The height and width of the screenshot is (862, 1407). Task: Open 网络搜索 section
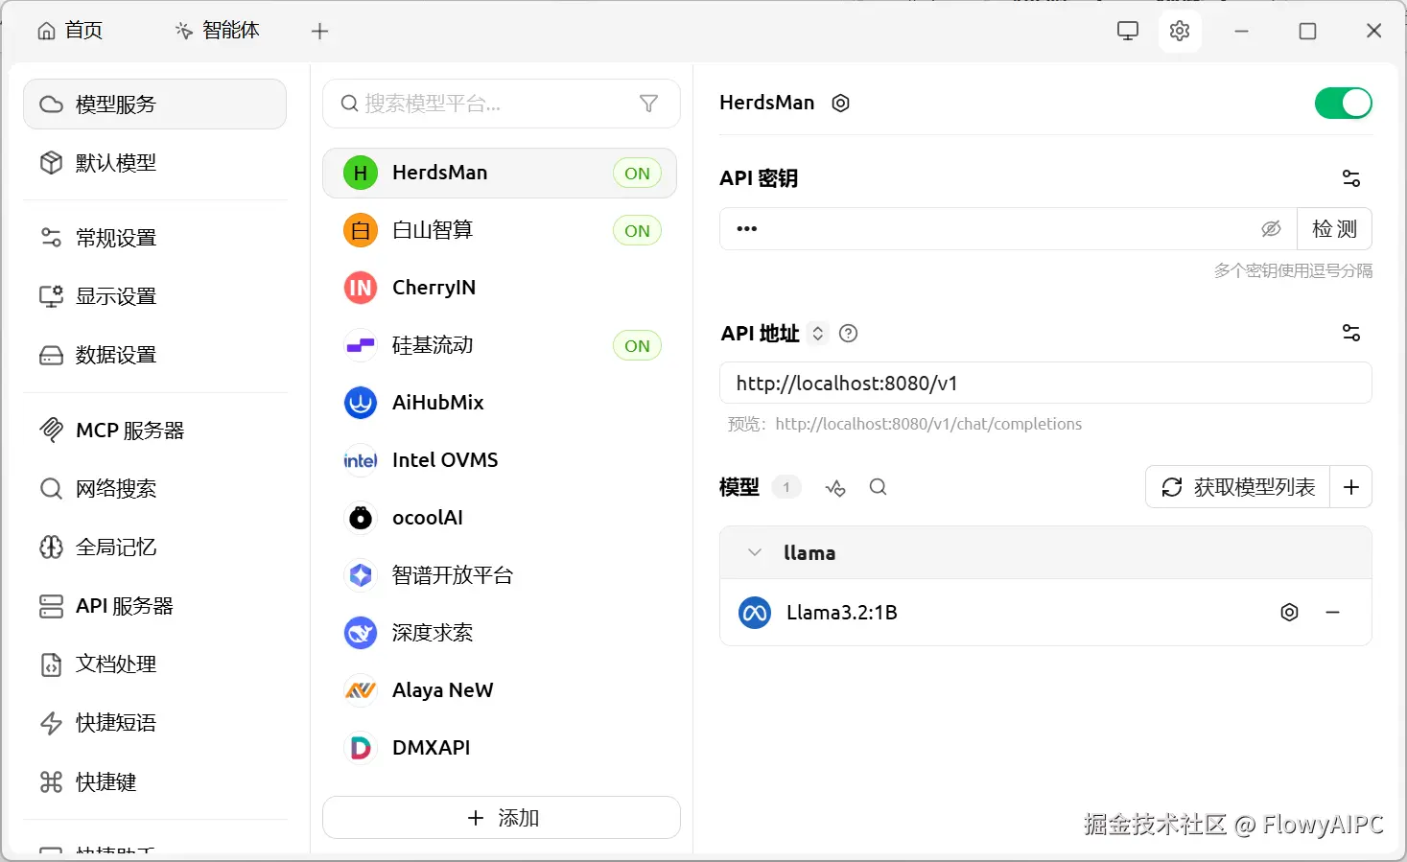pos(154,489)
